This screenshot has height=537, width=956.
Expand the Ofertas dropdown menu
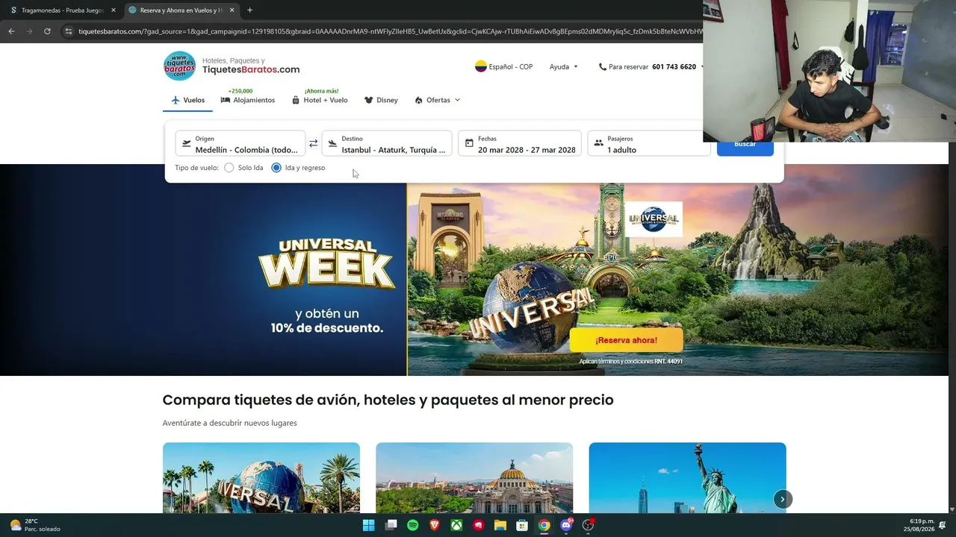[438, 100]
